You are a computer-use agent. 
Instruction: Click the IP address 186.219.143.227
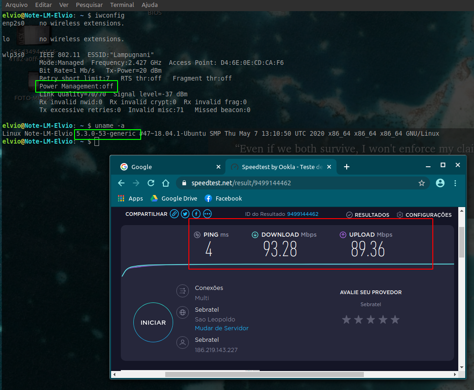click(216, 350)
